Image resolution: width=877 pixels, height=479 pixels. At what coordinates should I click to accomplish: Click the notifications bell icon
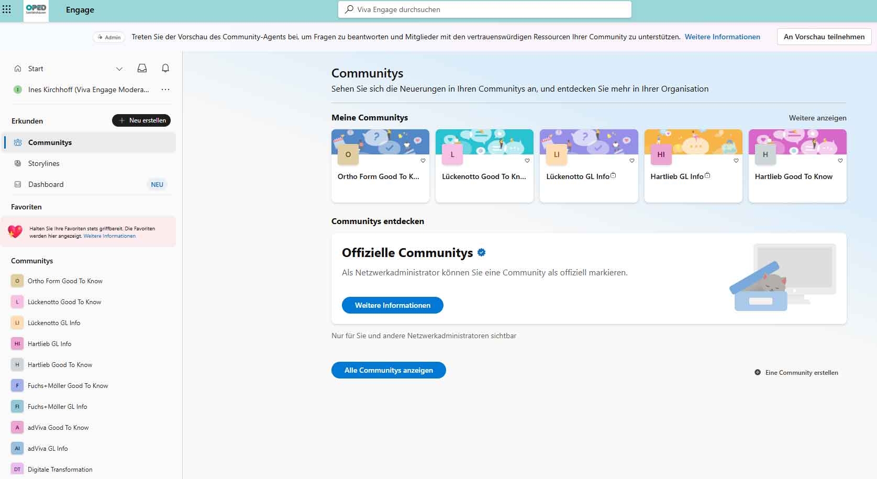pyautogui.click(x=165, y=68)
